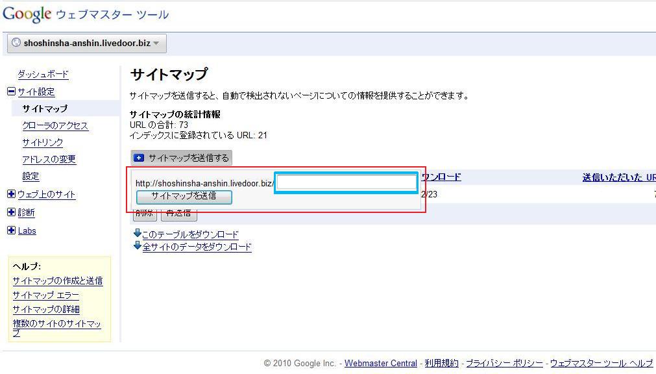The image size is (656, 374).
Task: Open the shoshinsha-anshin.livedoor.biz site dropdown
Action: [x=87, y=43]
